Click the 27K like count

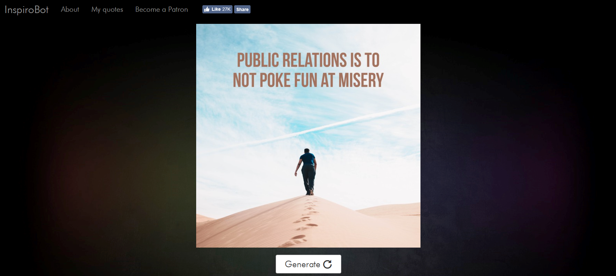click(x=226, y=9)
